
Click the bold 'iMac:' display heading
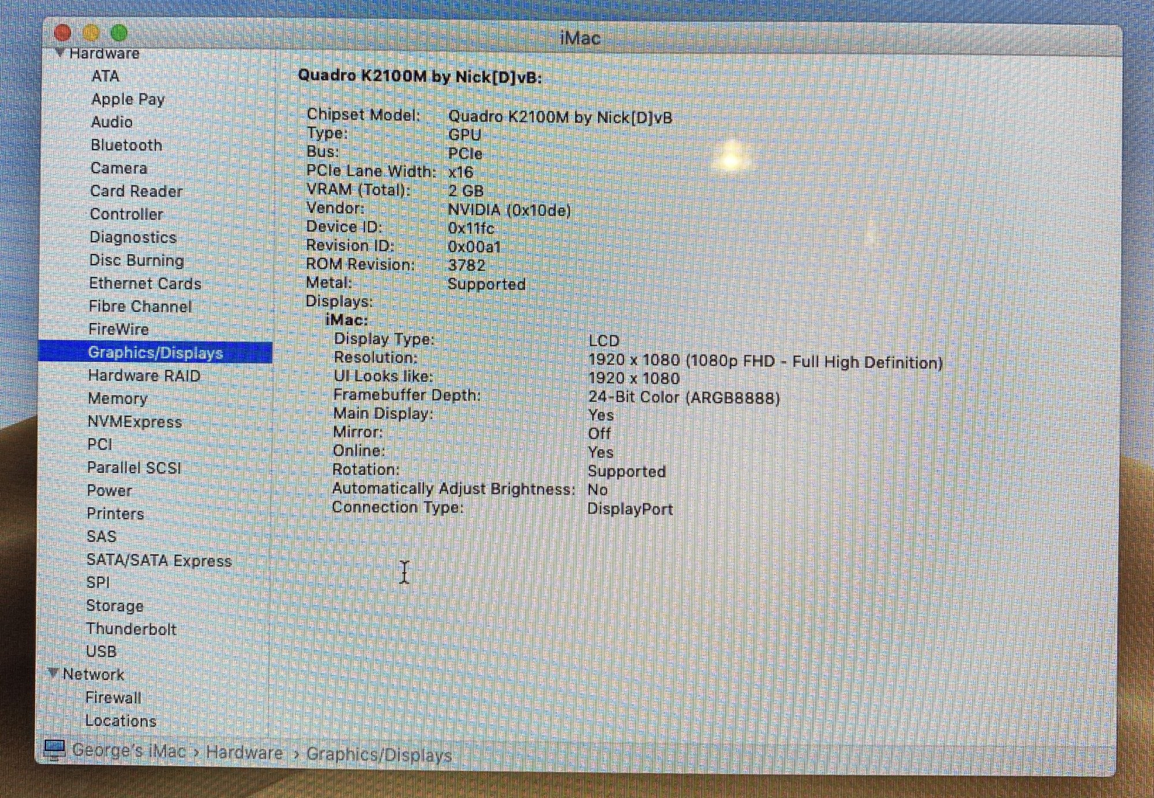[346, 320]
